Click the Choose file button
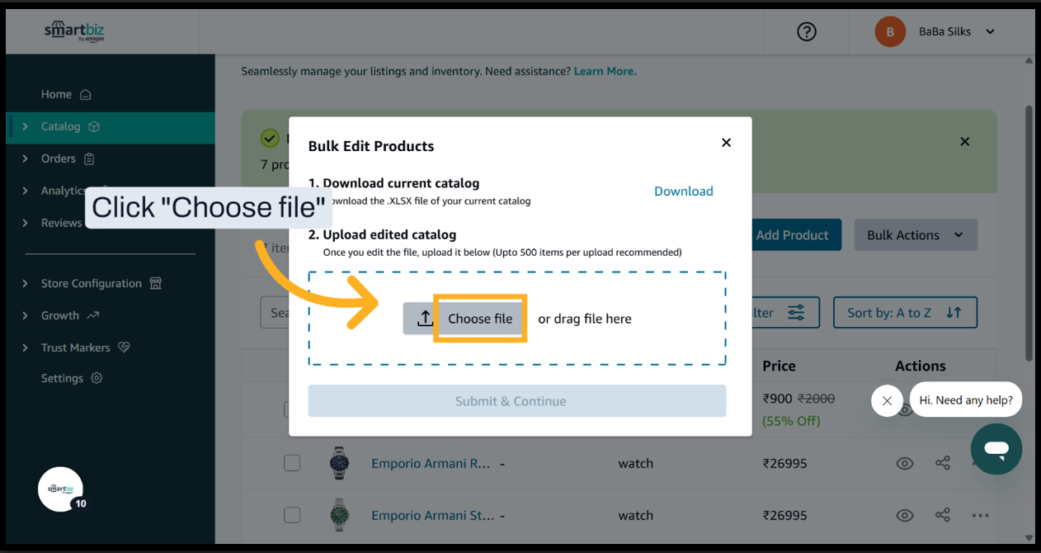1041x553 pixels. tap(479, 319)
